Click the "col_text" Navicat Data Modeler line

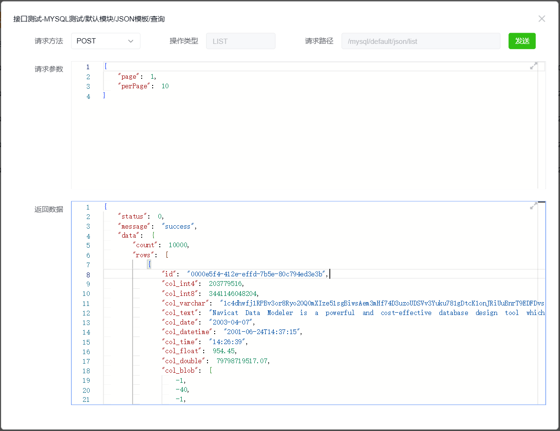(353, 313)
